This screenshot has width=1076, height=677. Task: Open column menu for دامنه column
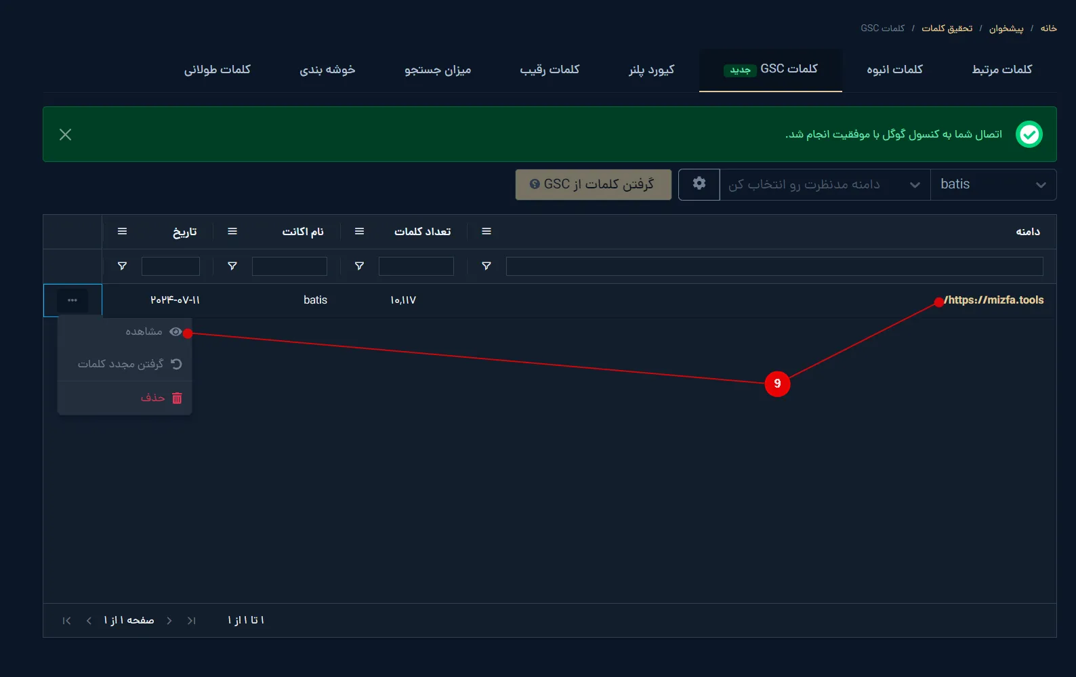[x=487, y=232]
